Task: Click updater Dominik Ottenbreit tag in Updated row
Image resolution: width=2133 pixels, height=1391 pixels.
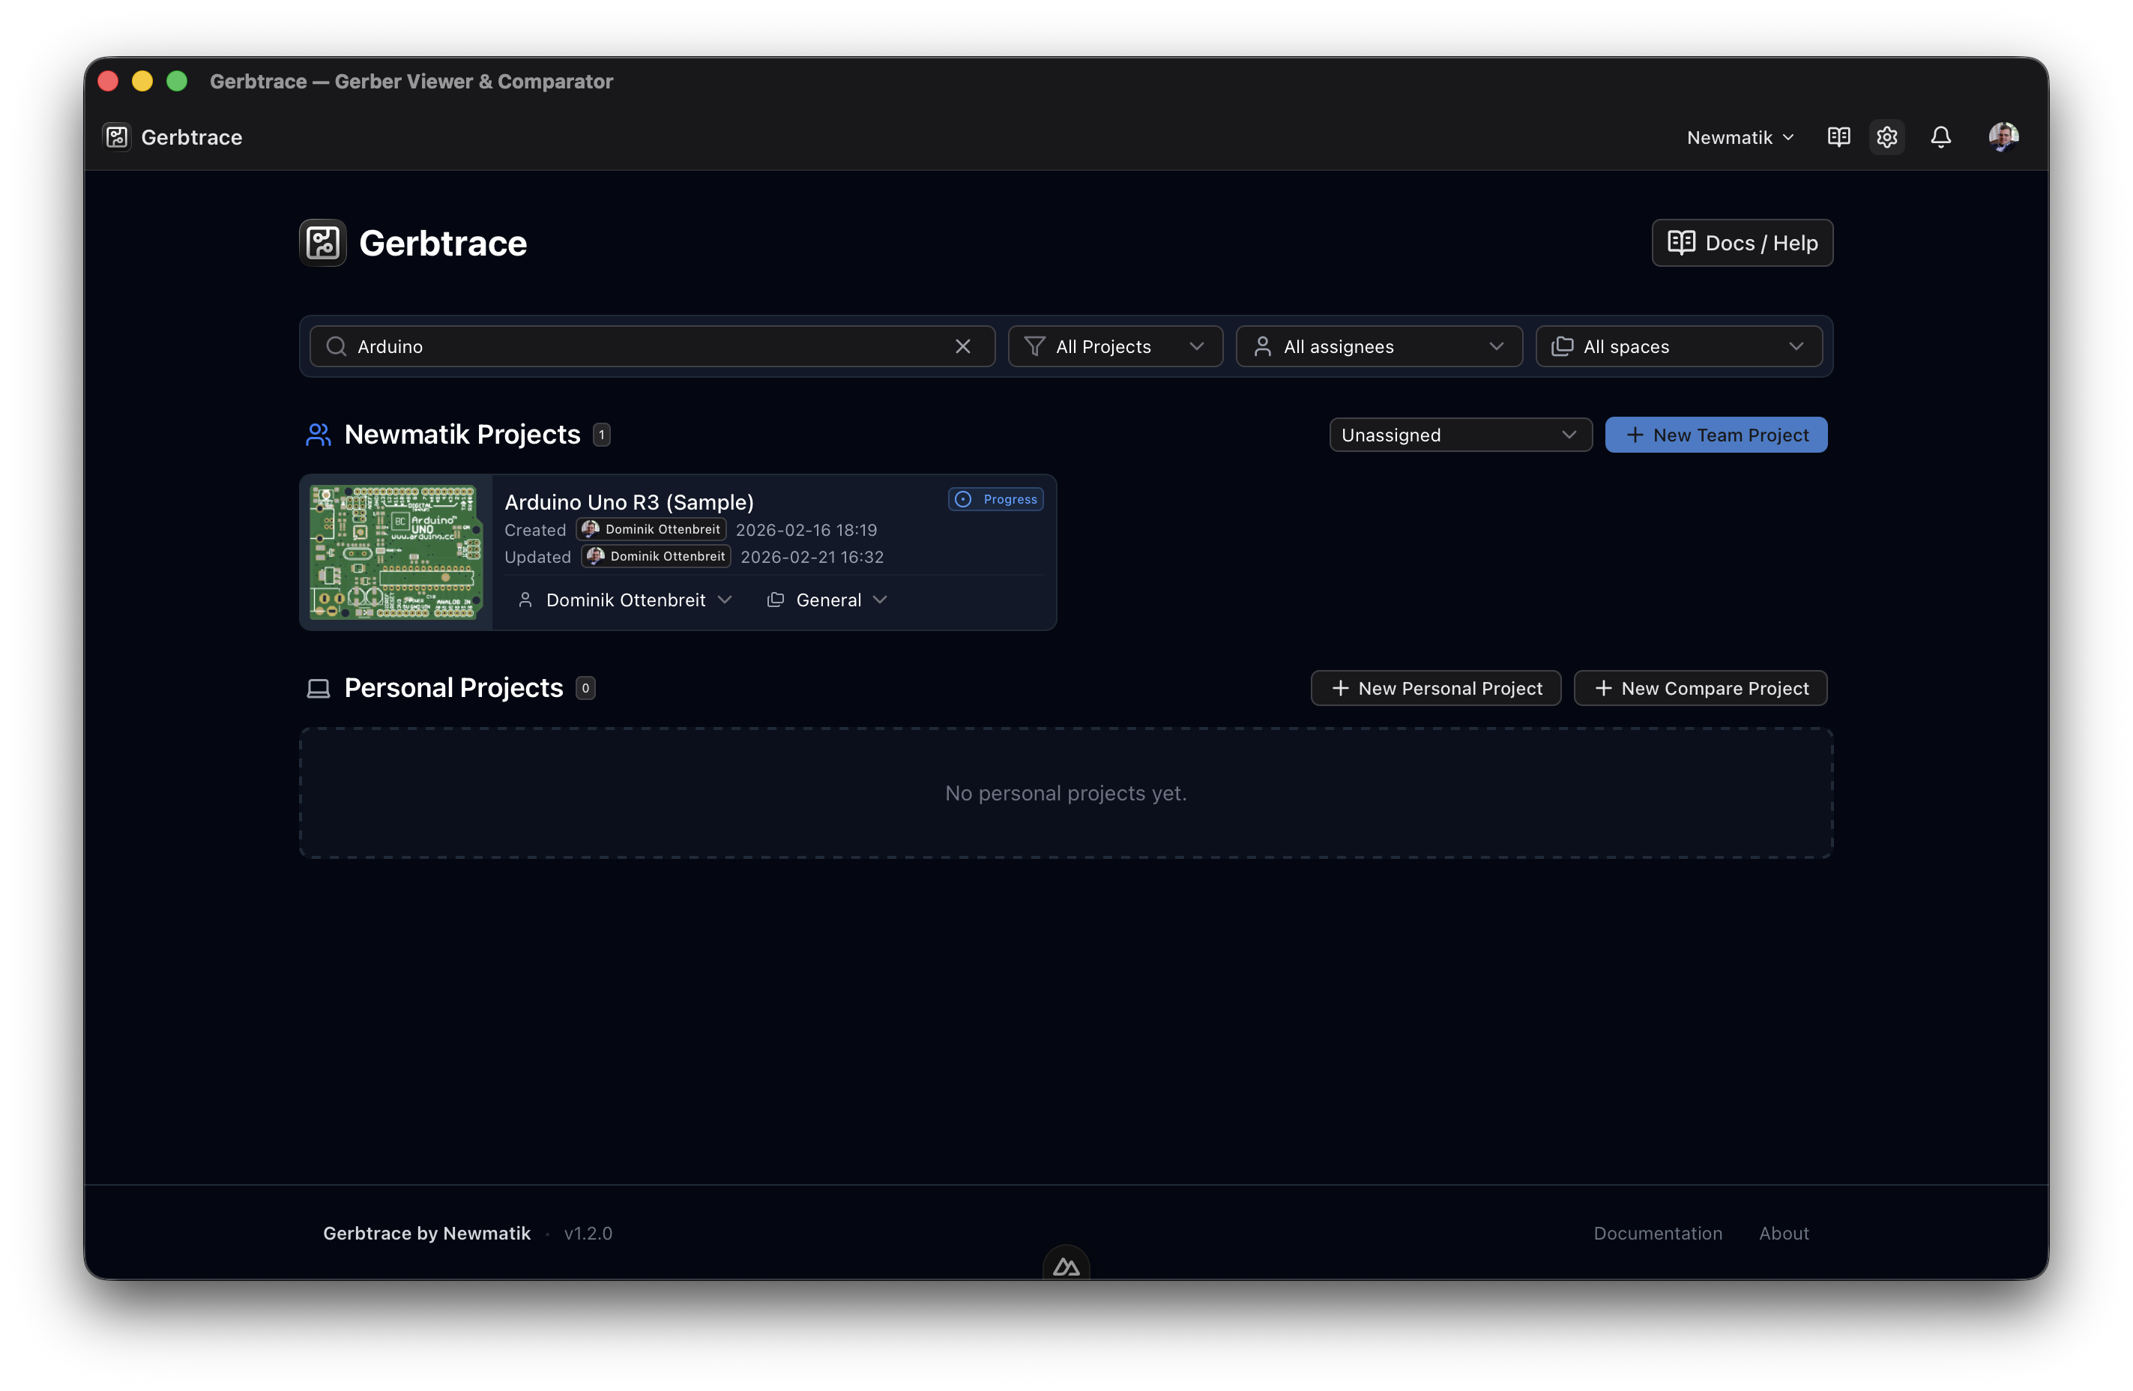Action: pos(656,557)
